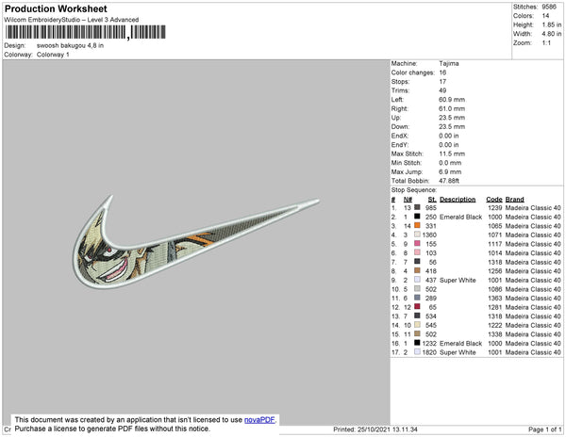
Task: Click the Description column header
Action: click(x=458, y=200)
